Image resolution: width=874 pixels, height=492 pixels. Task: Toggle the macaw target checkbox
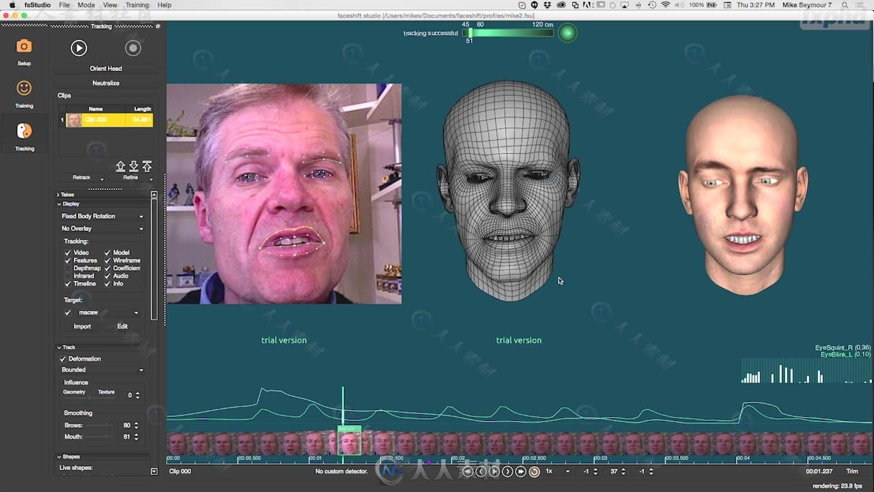coord(68,312)
